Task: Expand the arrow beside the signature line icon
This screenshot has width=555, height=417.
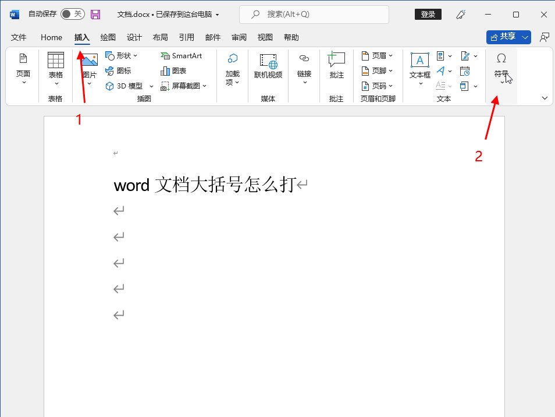Action: tap(476, 56)
